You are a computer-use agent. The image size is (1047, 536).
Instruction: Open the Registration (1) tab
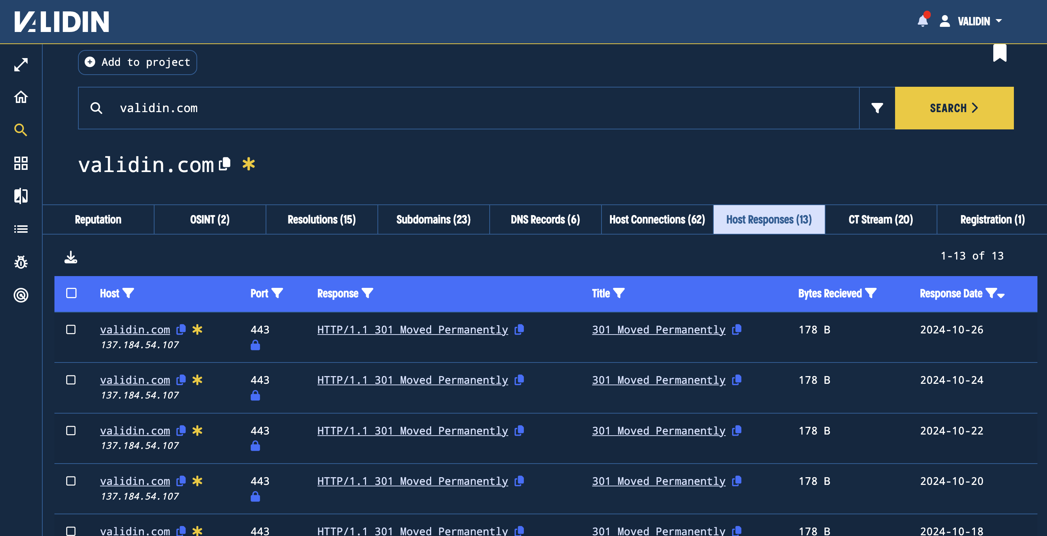pyautogui.click(x=992, y=220)
